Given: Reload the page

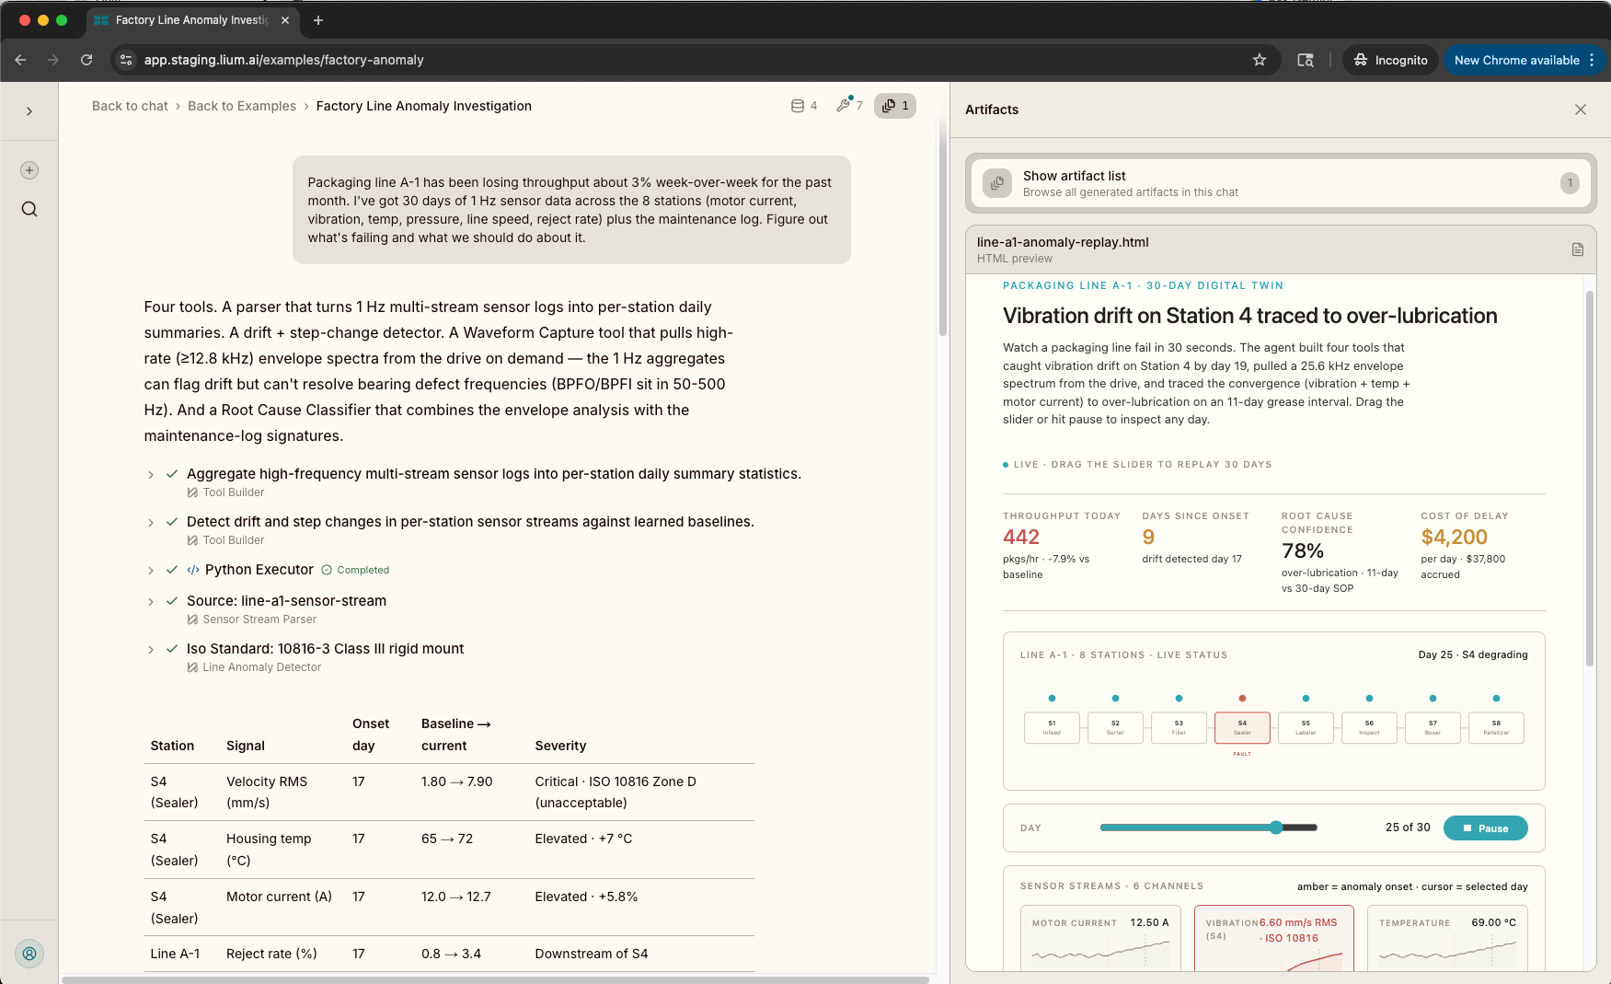Looking at the screenshot, I should pos(86,60).
